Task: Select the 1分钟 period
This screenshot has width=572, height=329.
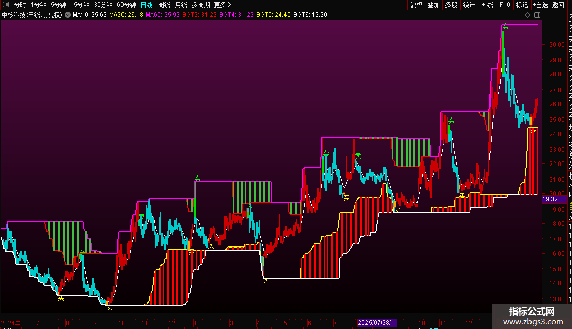Action: tap(38, 5)
